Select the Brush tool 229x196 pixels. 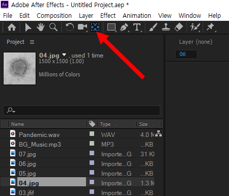(x=153, y=27)
